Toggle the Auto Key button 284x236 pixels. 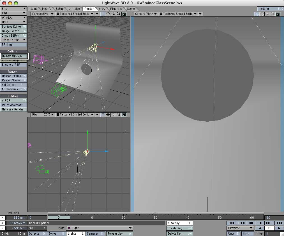[x=180, y=223]
